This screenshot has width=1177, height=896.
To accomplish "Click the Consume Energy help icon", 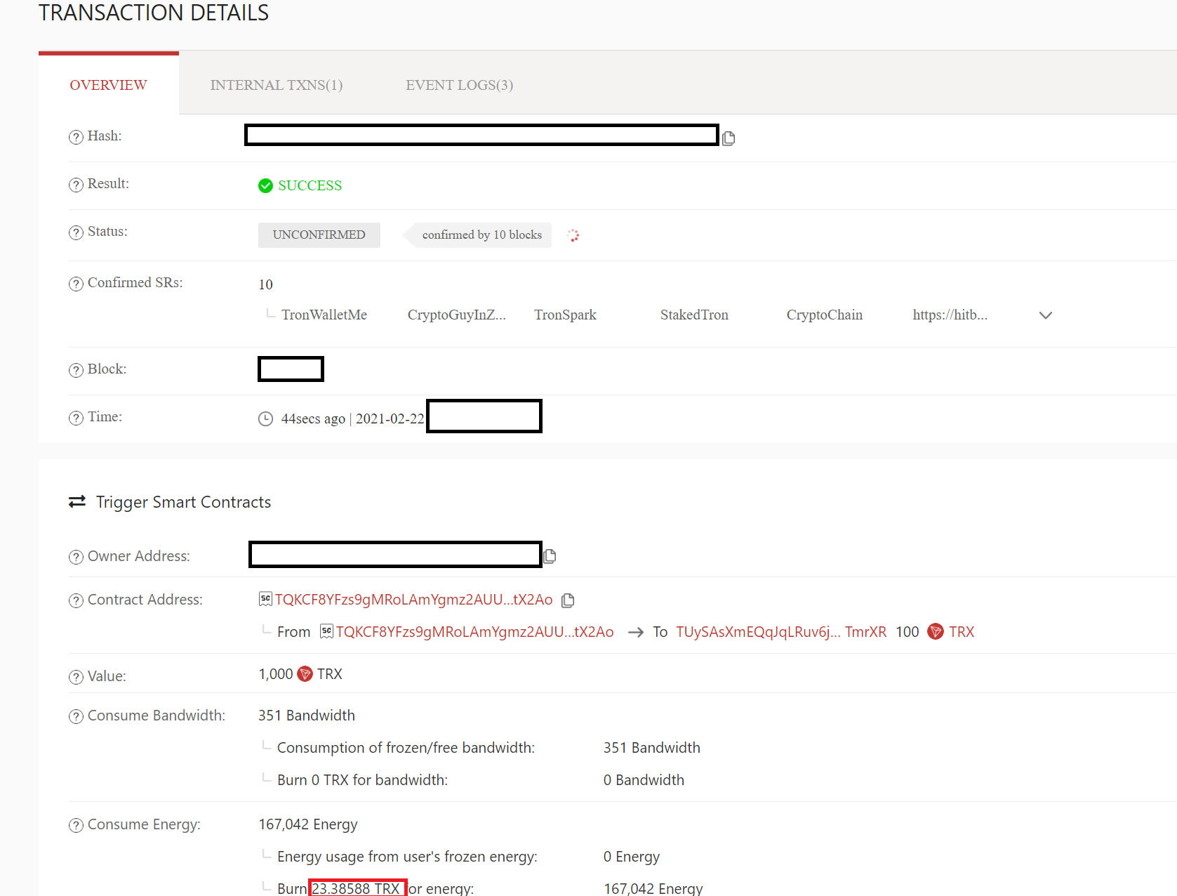I will point(76,825).
